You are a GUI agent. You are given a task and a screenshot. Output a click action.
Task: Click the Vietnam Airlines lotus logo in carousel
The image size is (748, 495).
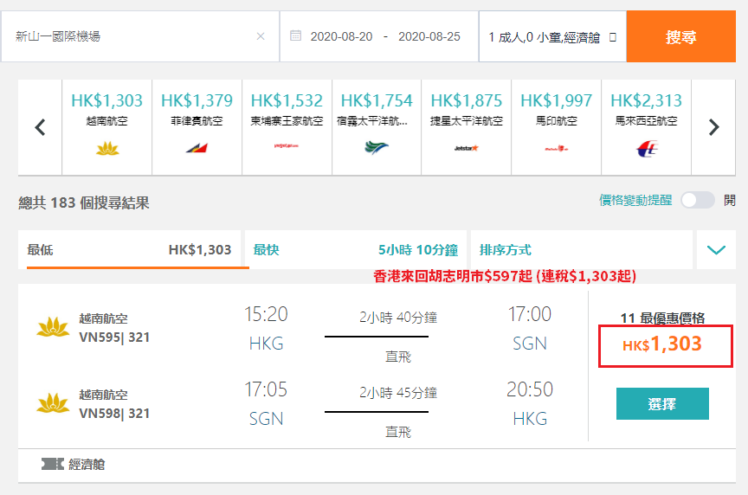point(106,148)
